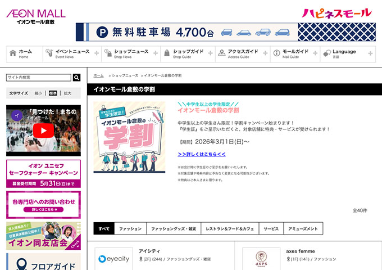
Task: Set font size to 縮小 (small)
Action: point(38,93)
